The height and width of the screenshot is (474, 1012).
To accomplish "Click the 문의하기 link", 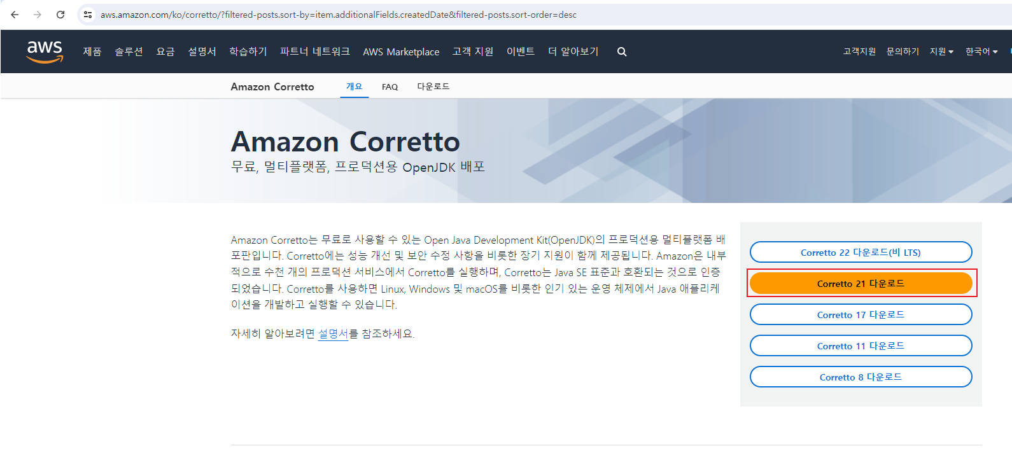I will click(x=903, y=52).
